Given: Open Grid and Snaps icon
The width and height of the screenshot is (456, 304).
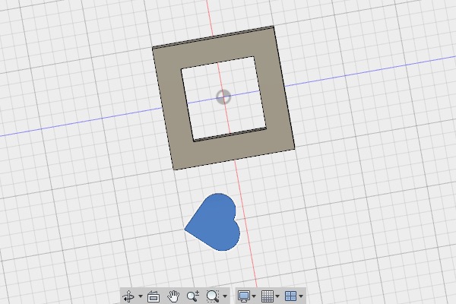Looking at the screenshot, I should click(x=268, y=296).
